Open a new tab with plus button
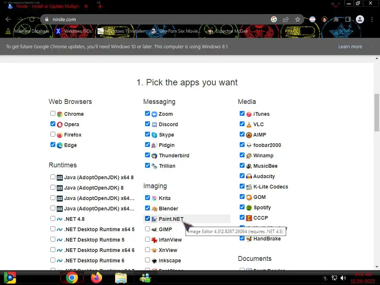The width and height of the screenshot is (380, 285). pos(100,6)
